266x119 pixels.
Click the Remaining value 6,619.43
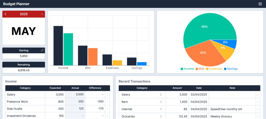pyautogui.click(x=24, y=70)
